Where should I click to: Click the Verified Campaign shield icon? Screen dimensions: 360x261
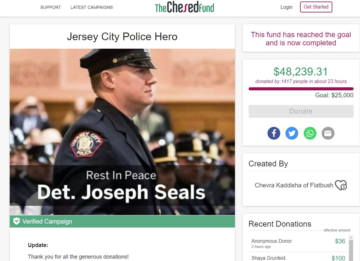(x=16, y=221)
